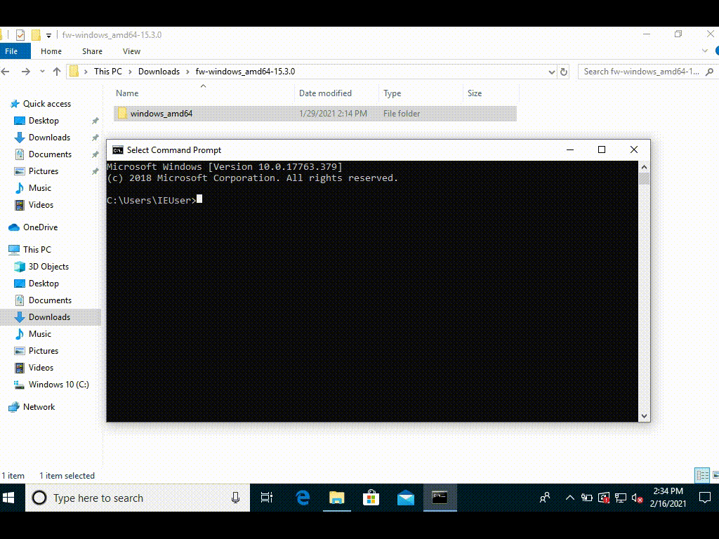Open Videos under This PC
Screen dimensions: 719x539
click(x=41, y=368)
